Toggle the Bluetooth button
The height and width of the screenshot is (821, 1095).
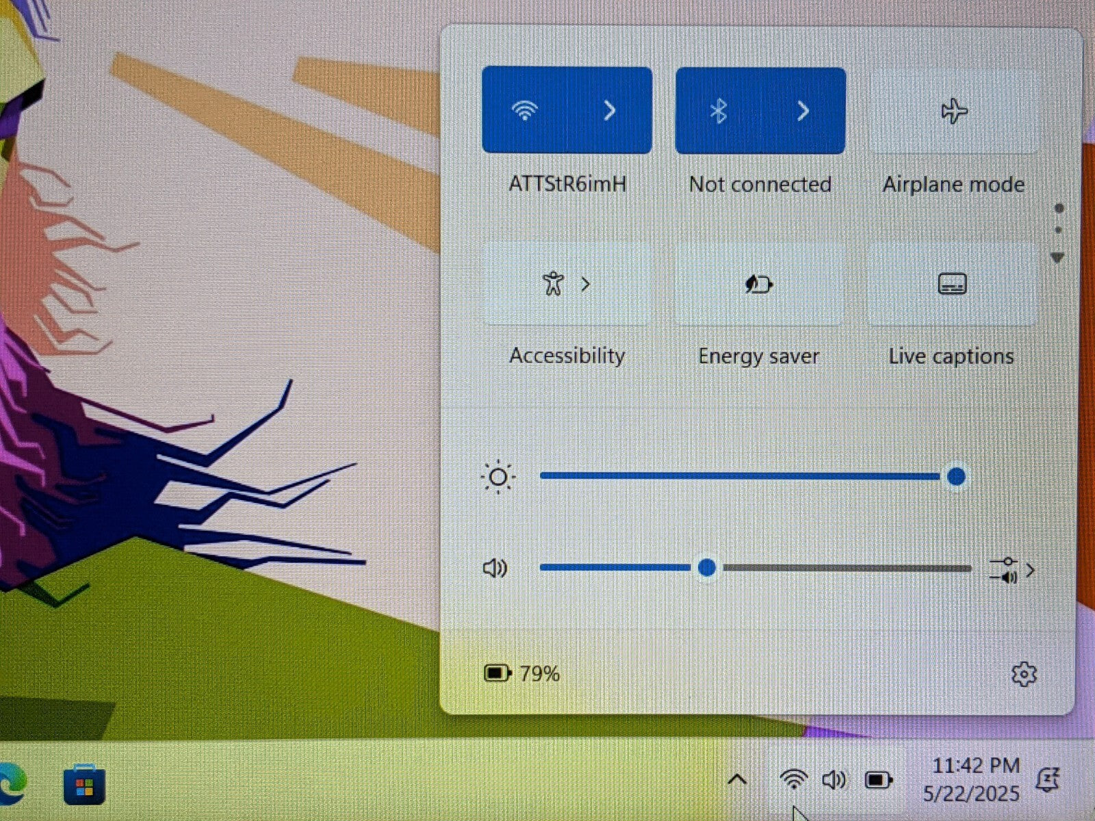pyautogui.click(x=718, y=111)
